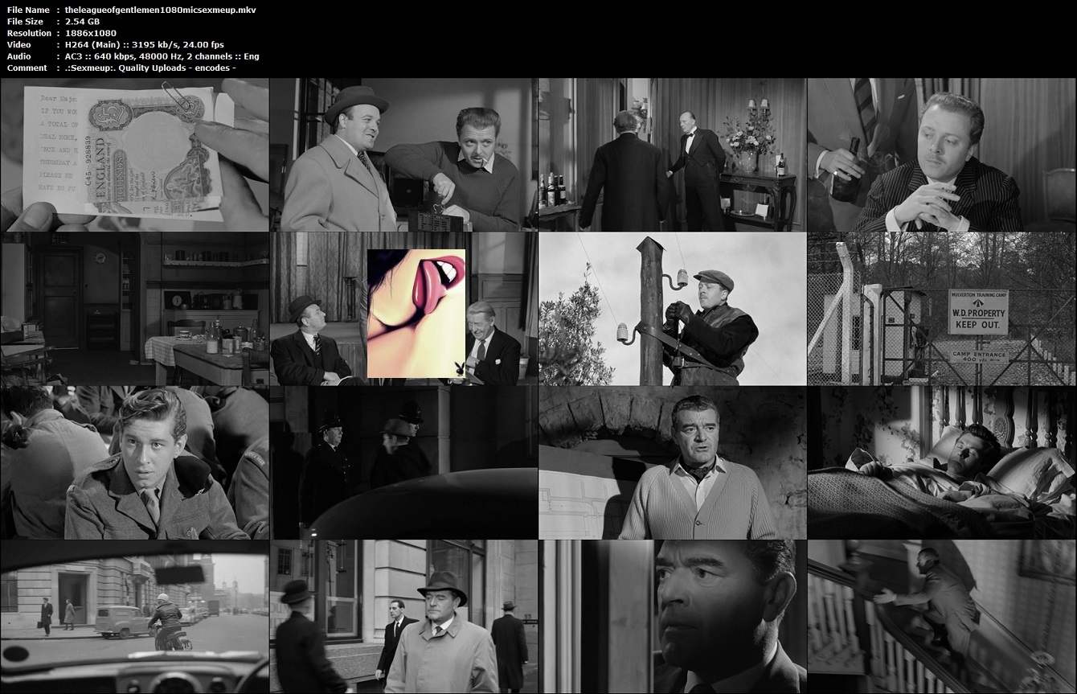
Task: Click the close-up face by window thumbnail
Action: 673,617
